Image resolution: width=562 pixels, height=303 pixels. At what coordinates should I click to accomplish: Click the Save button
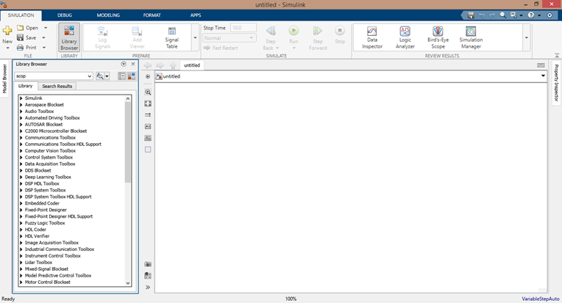pos(30,37)
